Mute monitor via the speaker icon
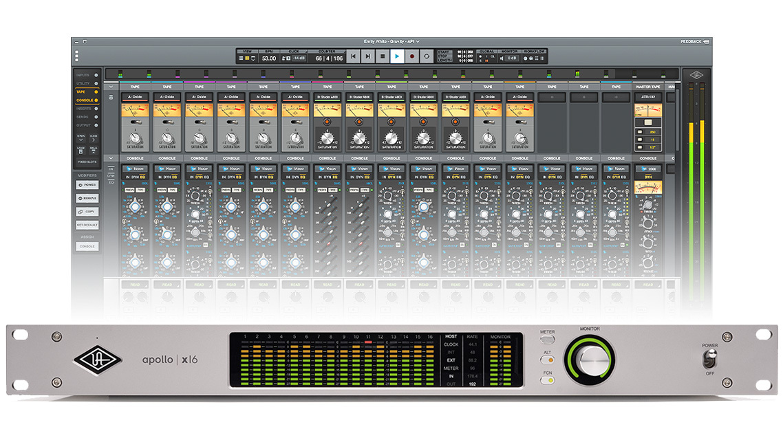Image resolution: width=783 pixels, height=440 pixels. tap(502, 58)
